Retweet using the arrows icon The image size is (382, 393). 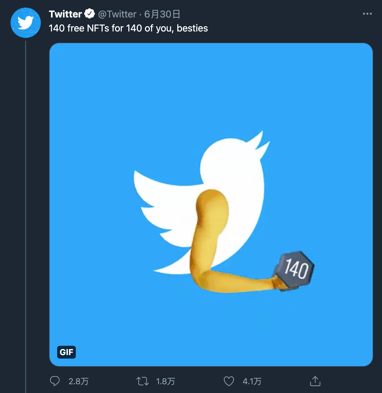pyautogui.click(x=143, y=381)
